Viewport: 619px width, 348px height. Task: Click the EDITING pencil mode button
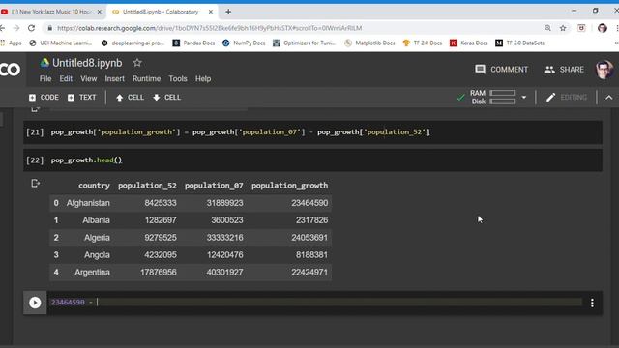coord(566,97)
